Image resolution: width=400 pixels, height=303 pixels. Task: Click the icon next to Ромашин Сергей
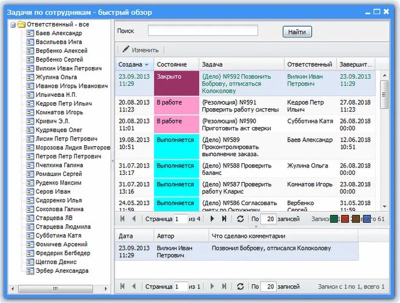[30, 174]
